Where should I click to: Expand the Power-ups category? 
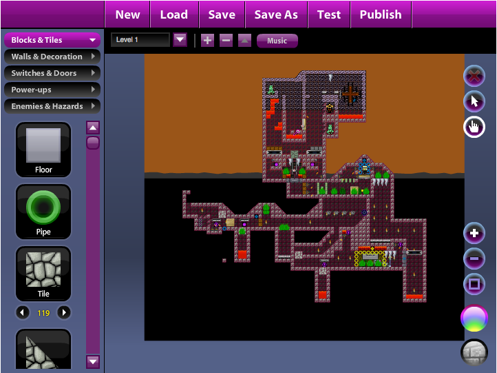pos(52,90)
